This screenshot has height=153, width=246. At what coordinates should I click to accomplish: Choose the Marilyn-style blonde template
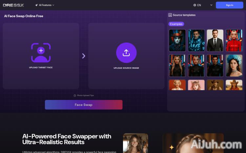177,85
